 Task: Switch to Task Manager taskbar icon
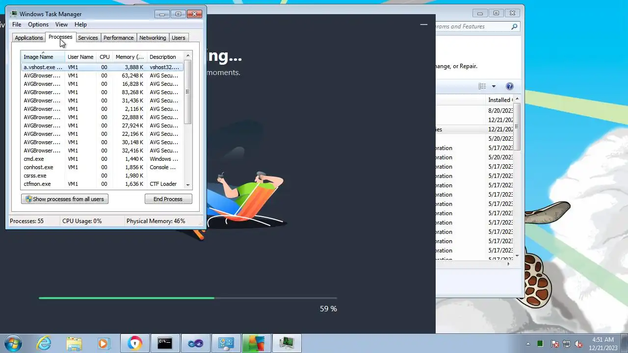point(287,343)
